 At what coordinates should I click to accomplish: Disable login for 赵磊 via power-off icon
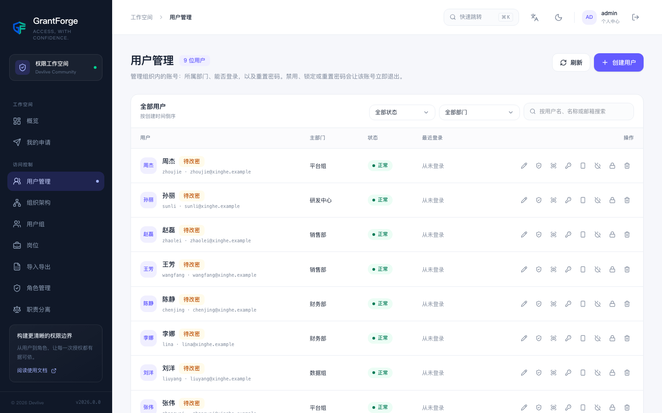pos(598,234)
